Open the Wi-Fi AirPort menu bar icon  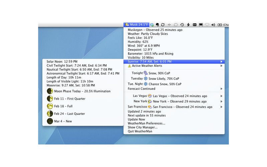click(x=207, y=25)
